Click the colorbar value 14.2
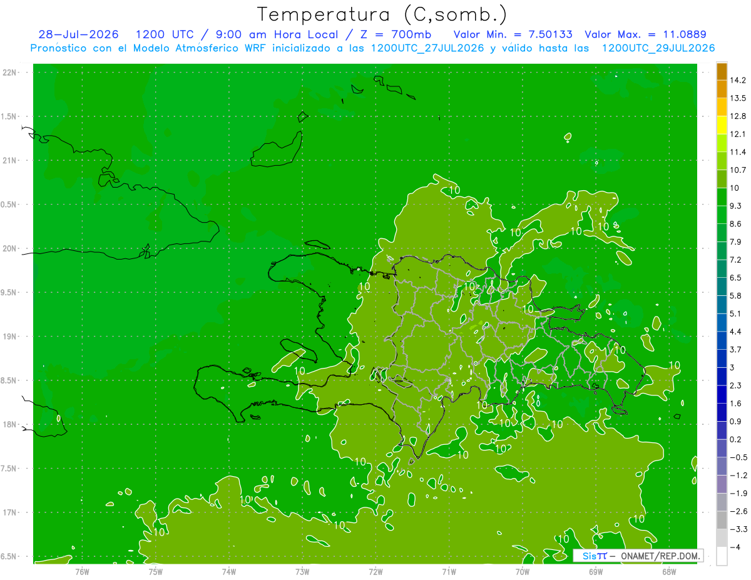Image resolution: width=751 pixels, height=580 pixels. (x=738, y=80)
